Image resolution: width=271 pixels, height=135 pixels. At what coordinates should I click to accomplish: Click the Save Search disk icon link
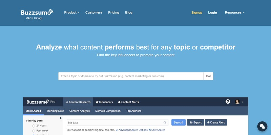157,130
